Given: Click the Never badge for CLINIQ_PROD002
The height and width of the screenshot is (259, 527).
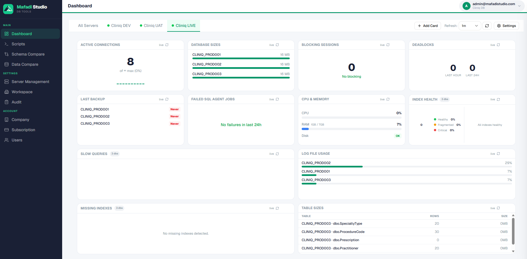Looking at the screenshot, I should tap(175, 116).
